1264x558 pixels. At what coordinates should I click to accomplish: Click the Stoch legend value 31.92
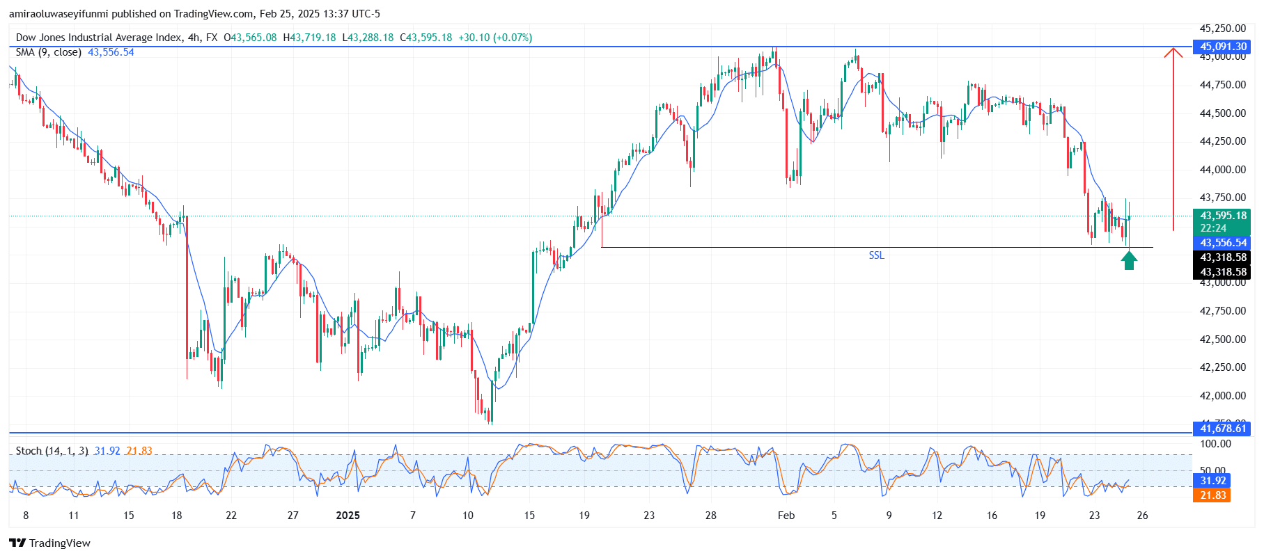pyautogui.click(x=107, y=451)
